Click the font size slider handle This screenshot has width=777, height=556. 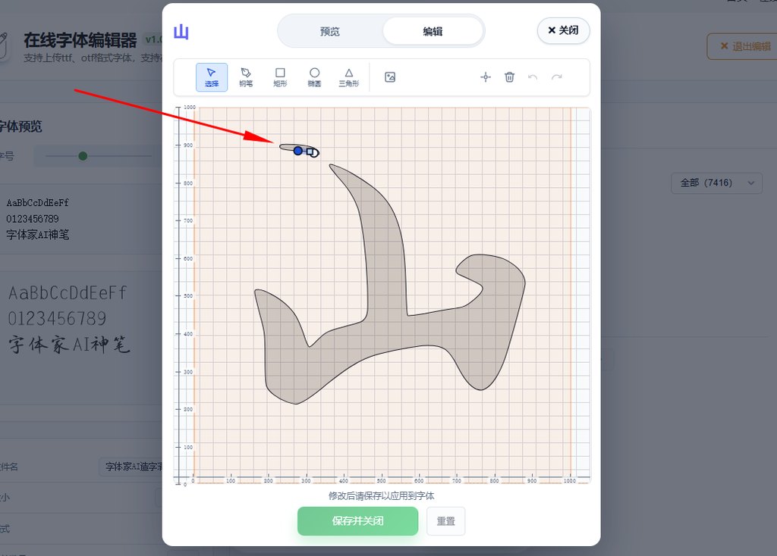[x=83, y=156]
